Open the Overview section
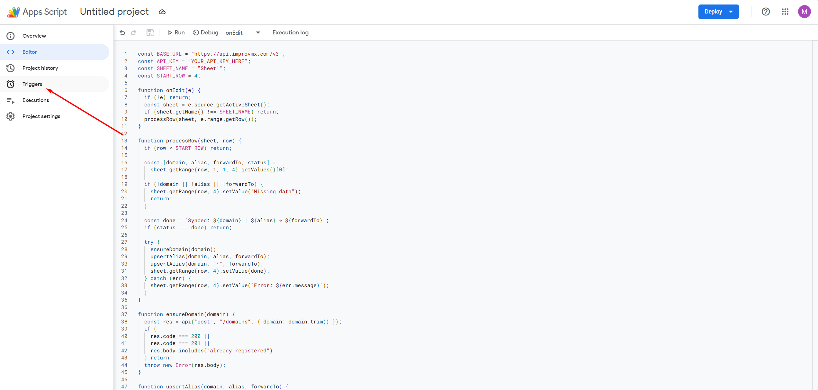The height and width of the screenshot is (390, 818). (x=34, y=36)
